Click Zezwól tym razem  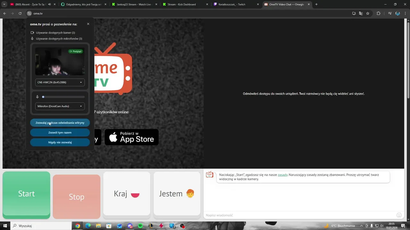click(x=60, y=133)
